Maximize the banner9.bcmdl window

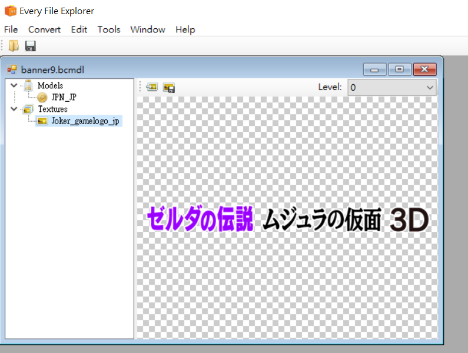[x=399, y=69]
